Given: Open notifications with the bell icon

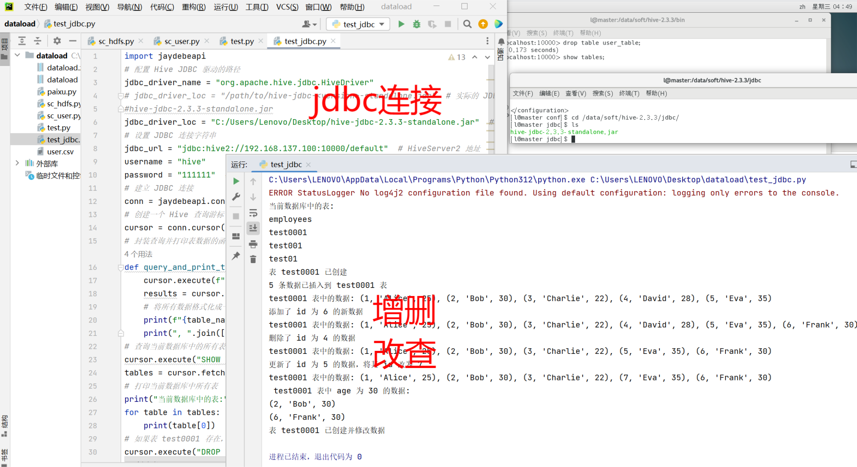Looking at the screenshot, I should point(501,42).
